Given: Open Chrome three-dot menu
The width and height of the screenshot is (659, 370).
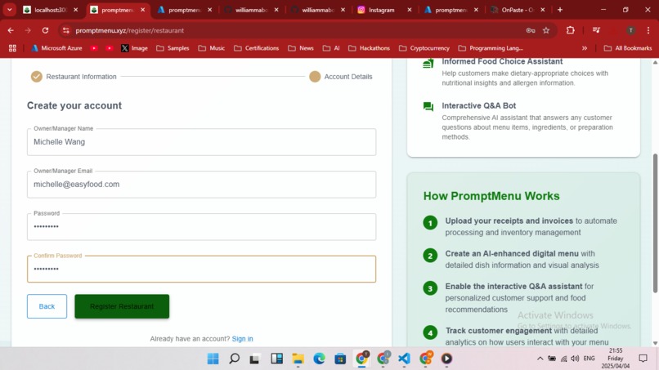Looking at the screenshot, I should [648, 30].
